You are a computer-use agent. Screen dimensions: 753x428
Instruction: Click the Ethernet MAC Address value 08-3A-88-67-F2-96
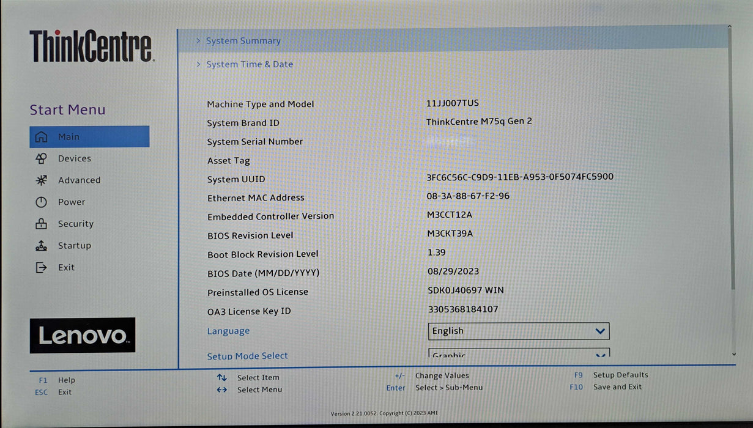[x=468, y=196]
